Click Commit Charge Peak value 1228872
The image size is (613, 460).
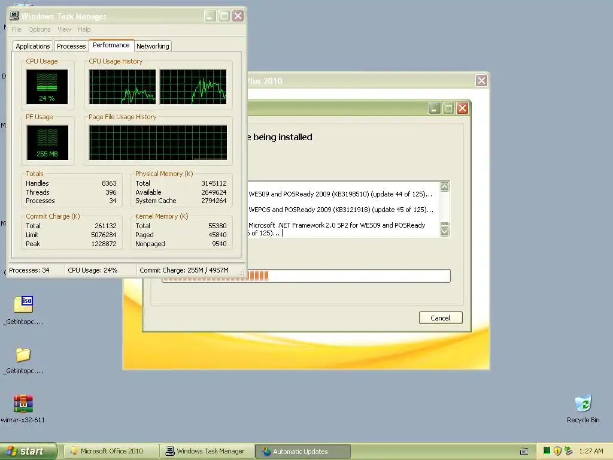pos(104,244)
